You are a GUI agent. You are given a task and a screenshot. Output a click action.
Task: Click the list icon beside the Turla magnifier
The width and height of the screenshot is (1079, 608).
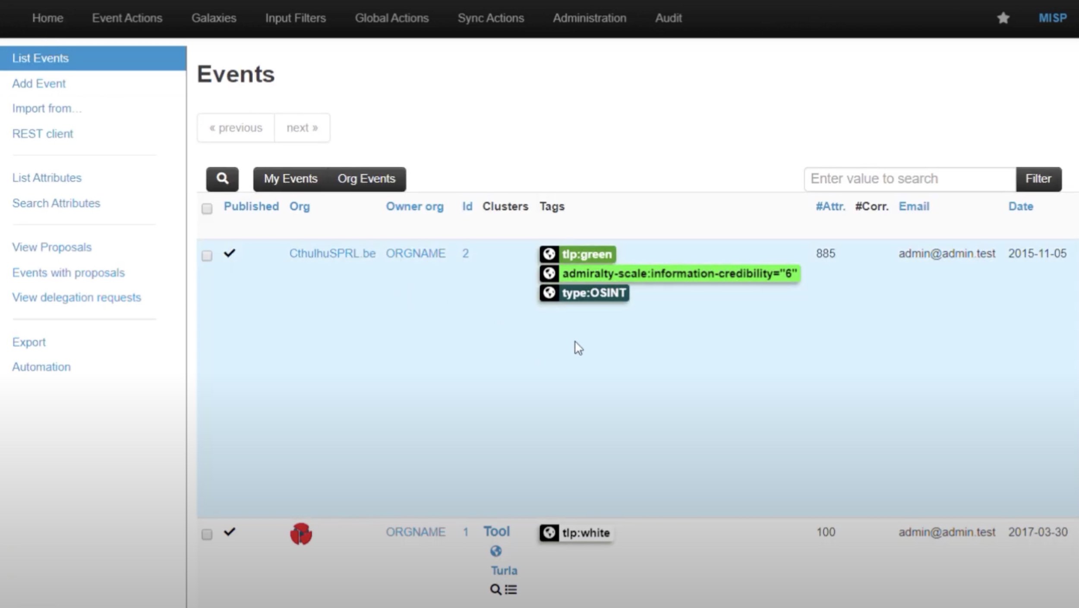510,589
